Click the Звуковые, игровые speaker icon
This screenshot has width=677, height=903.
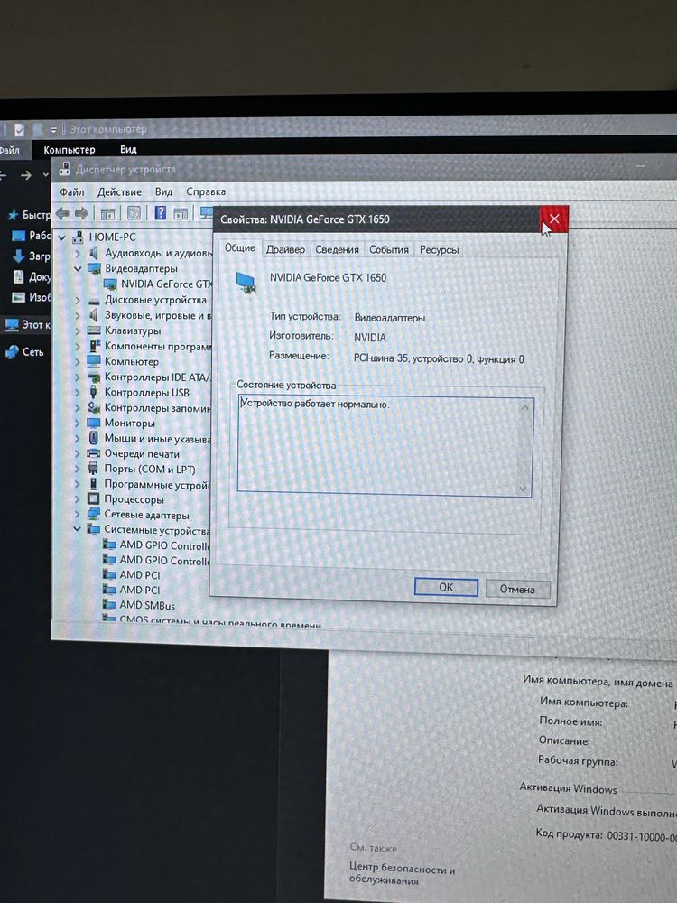click(93, 315)
